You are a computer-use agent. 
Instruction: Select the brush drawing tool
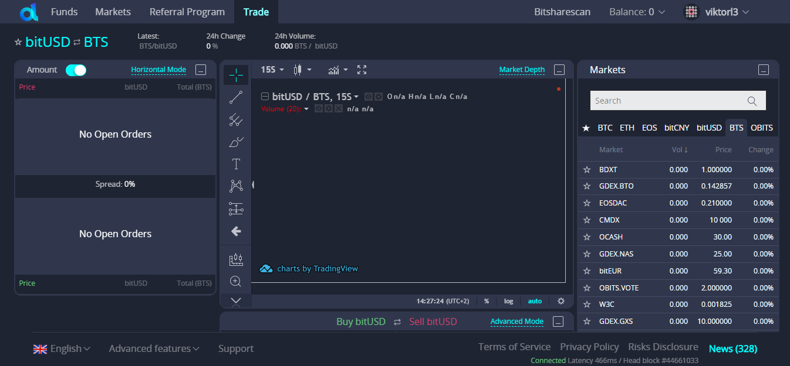click(x=236, y=142)
